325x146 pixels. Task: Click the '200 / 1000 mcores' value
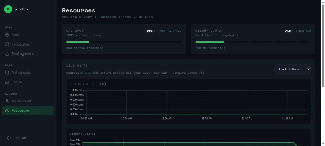164,31
